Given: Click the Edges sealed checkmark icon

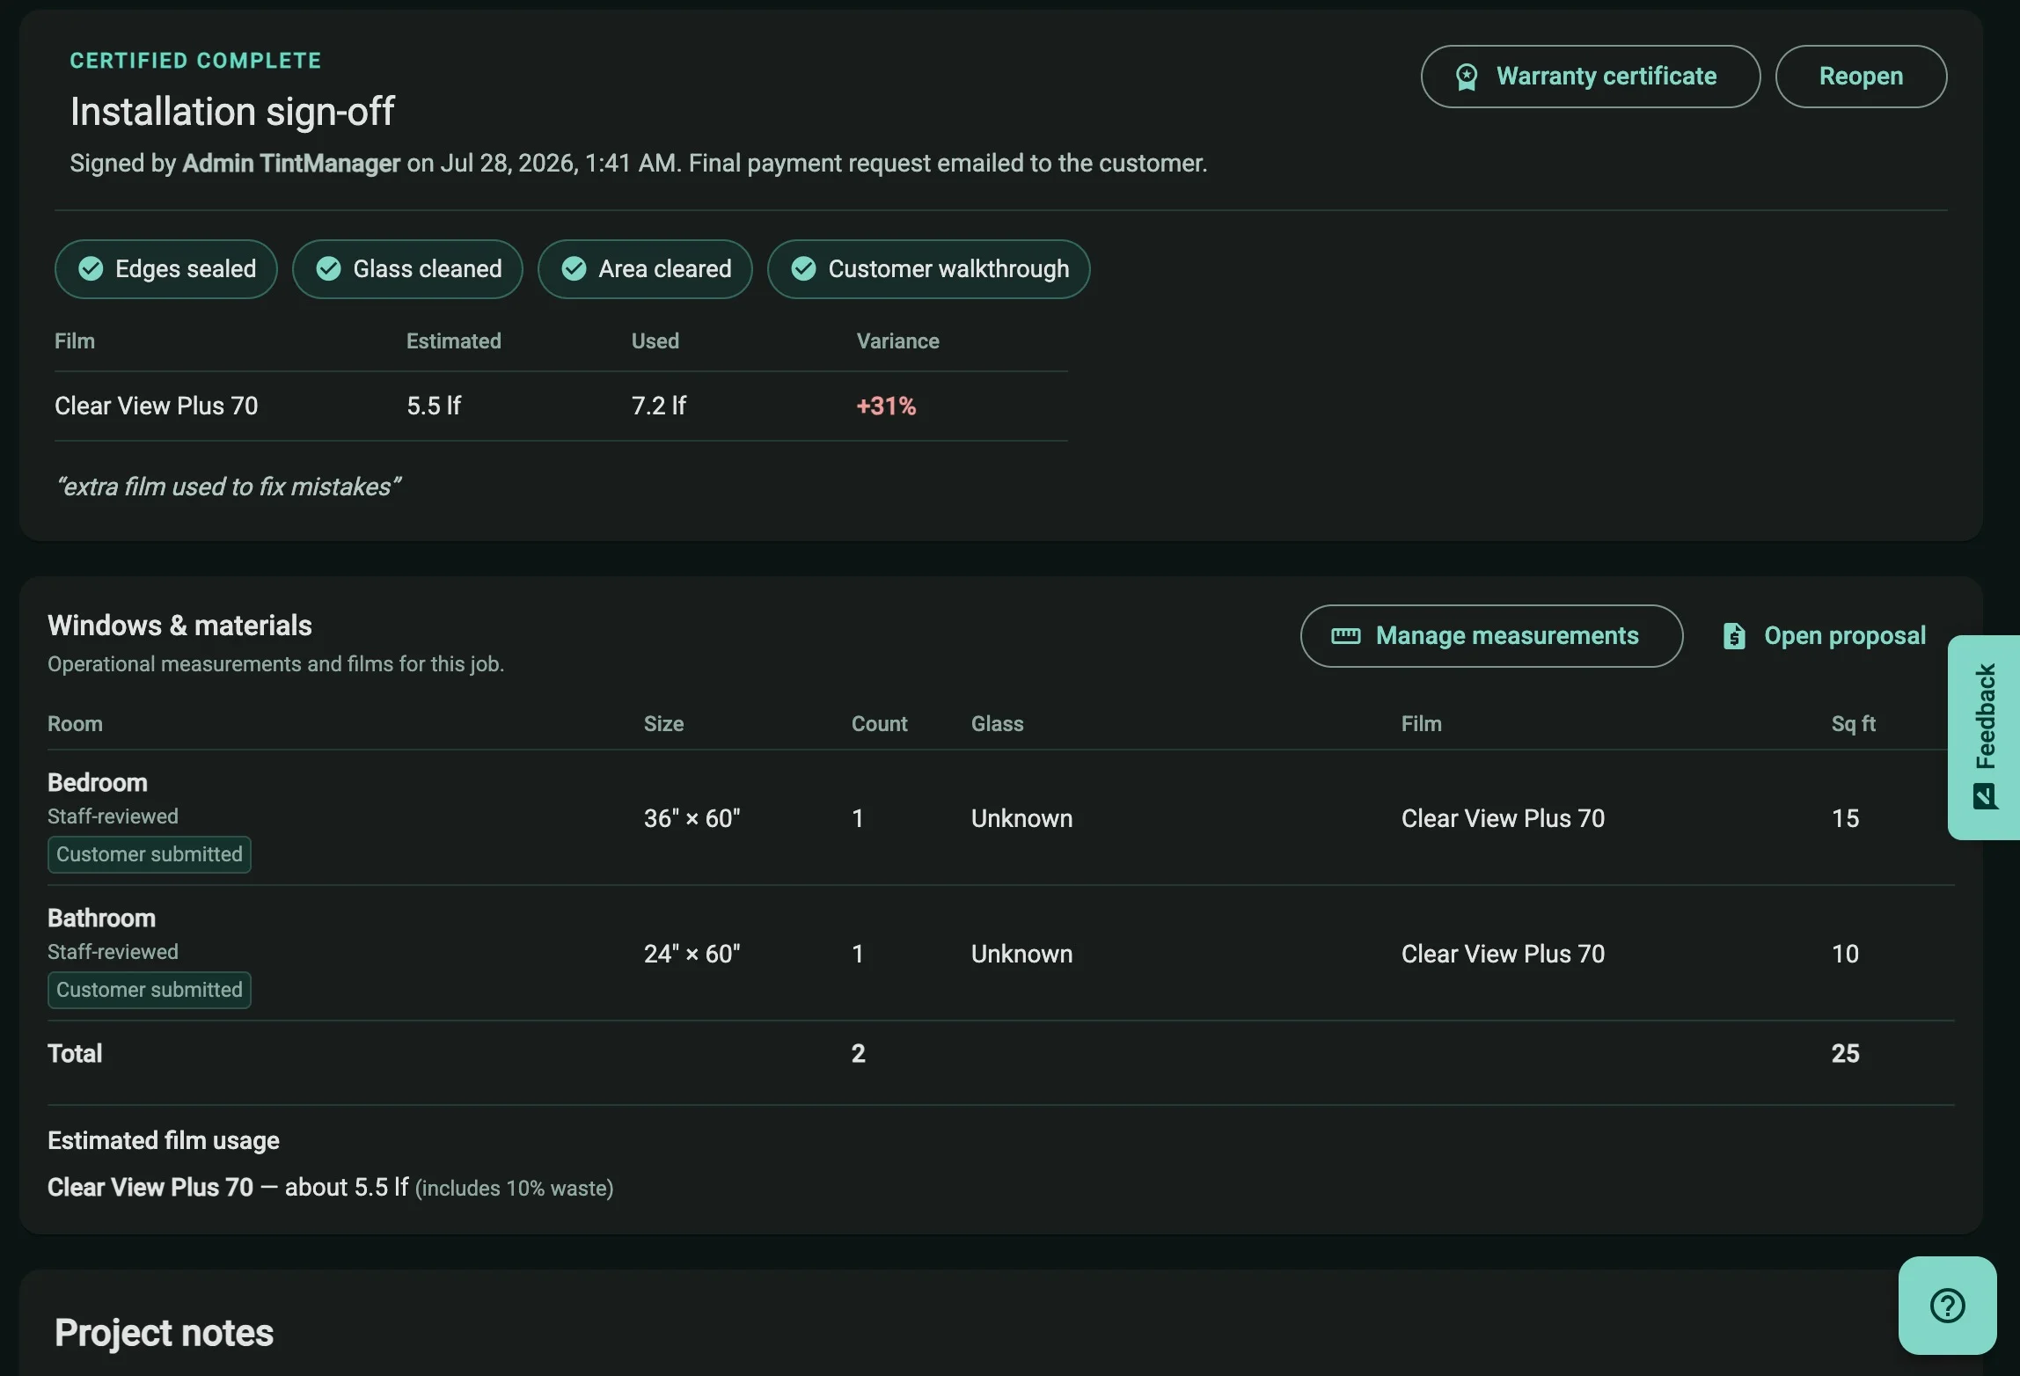Looking at the screenshot, I should click(x=91, y=269).
